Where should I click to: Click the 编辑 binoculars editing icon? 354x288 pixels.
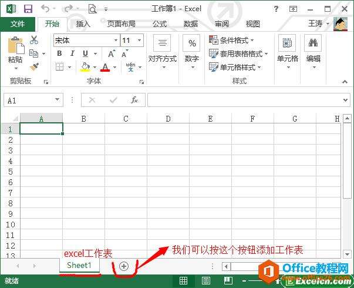coord(313,43)
